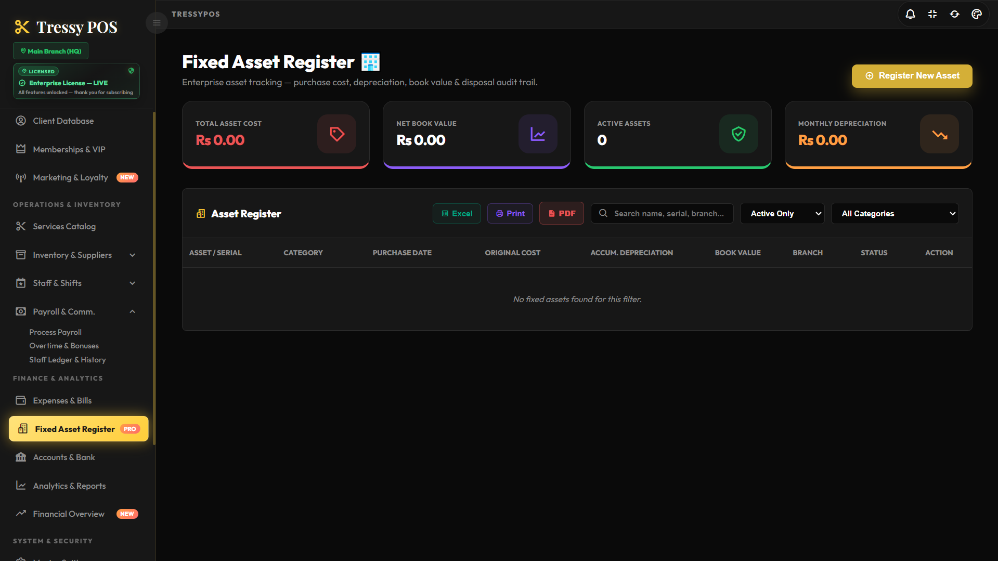Click the Tressy POS scissors logo
The width and height of the screenshot is (998, 561).
pyautogui.click(x=22, y=27)
